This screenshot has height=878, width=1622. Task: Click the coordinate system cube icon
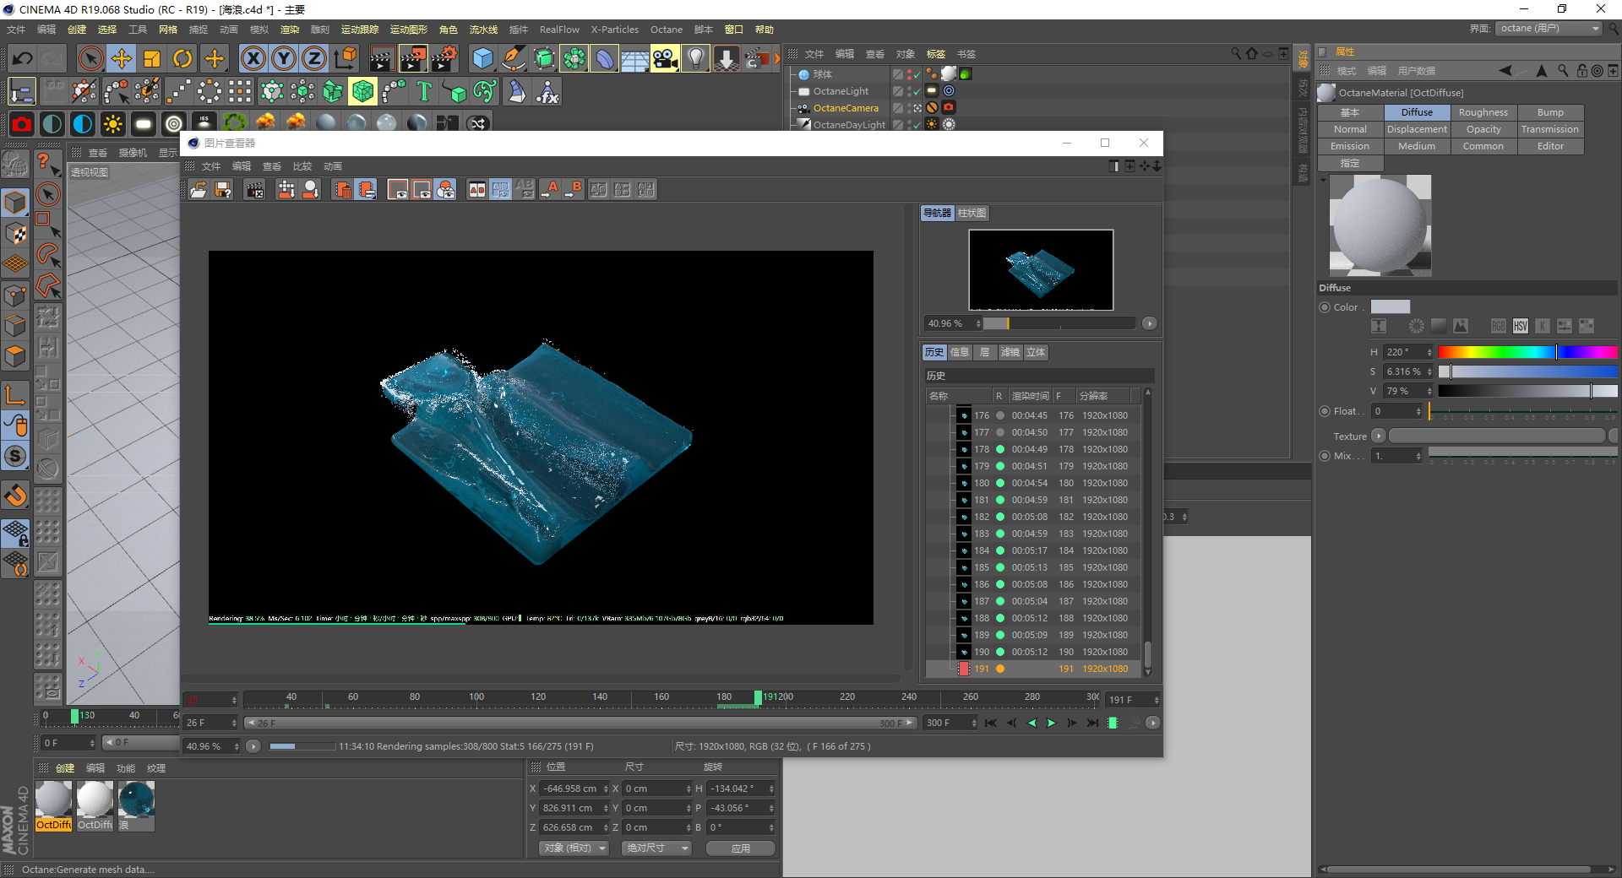[x=346, y=58]
